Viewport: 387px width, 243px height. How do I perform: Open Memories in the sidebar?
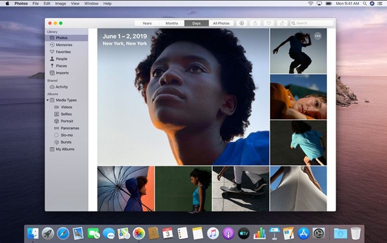click(x=64, y=45)
